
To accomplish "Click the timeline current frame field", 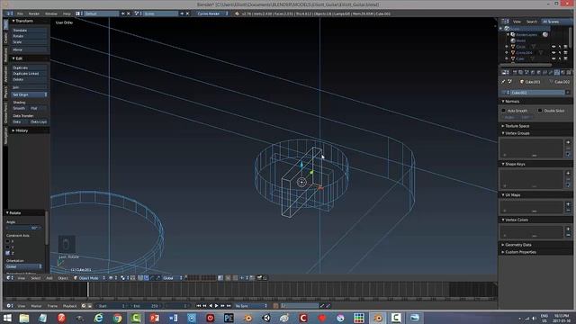I will 178,306.
